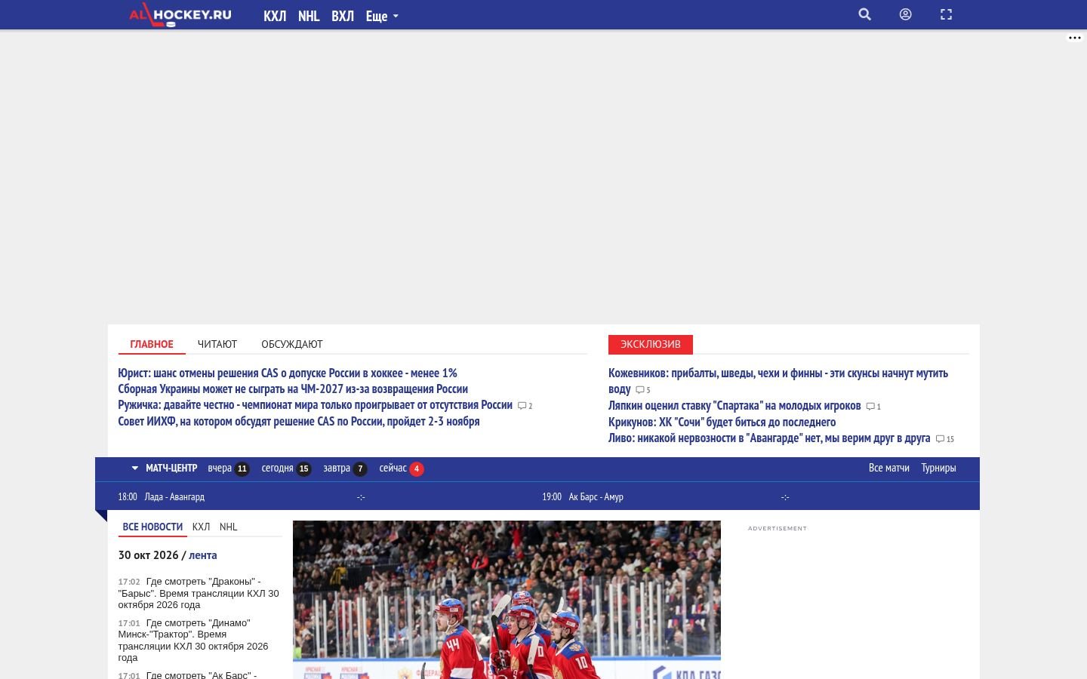Open Ляпкин оценил ставку Спартака headline

734,406
